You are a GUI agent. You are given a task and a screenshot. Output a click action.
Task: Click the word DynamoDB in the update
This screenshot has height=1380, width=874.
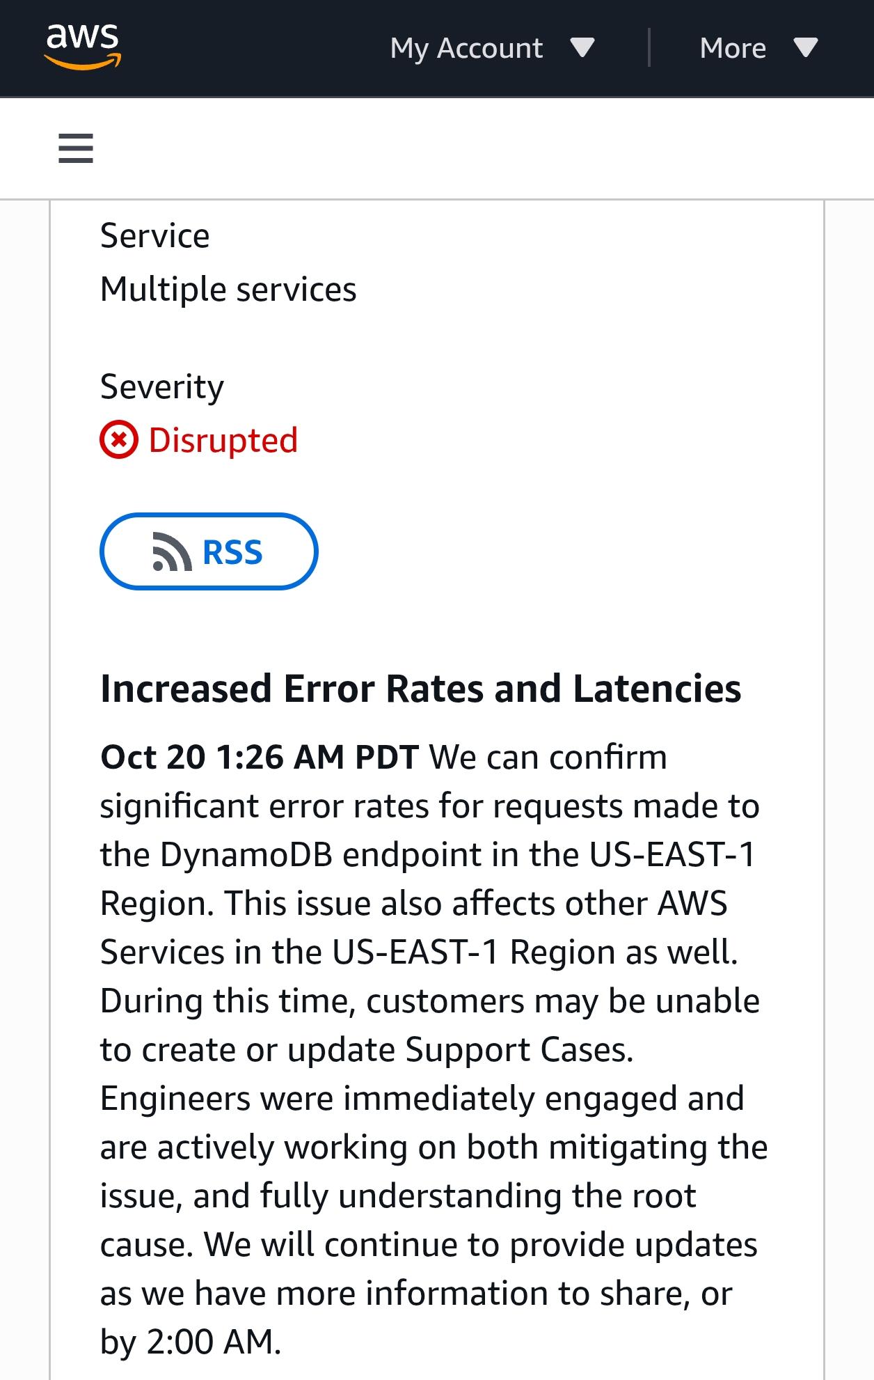tap(246, 854)
